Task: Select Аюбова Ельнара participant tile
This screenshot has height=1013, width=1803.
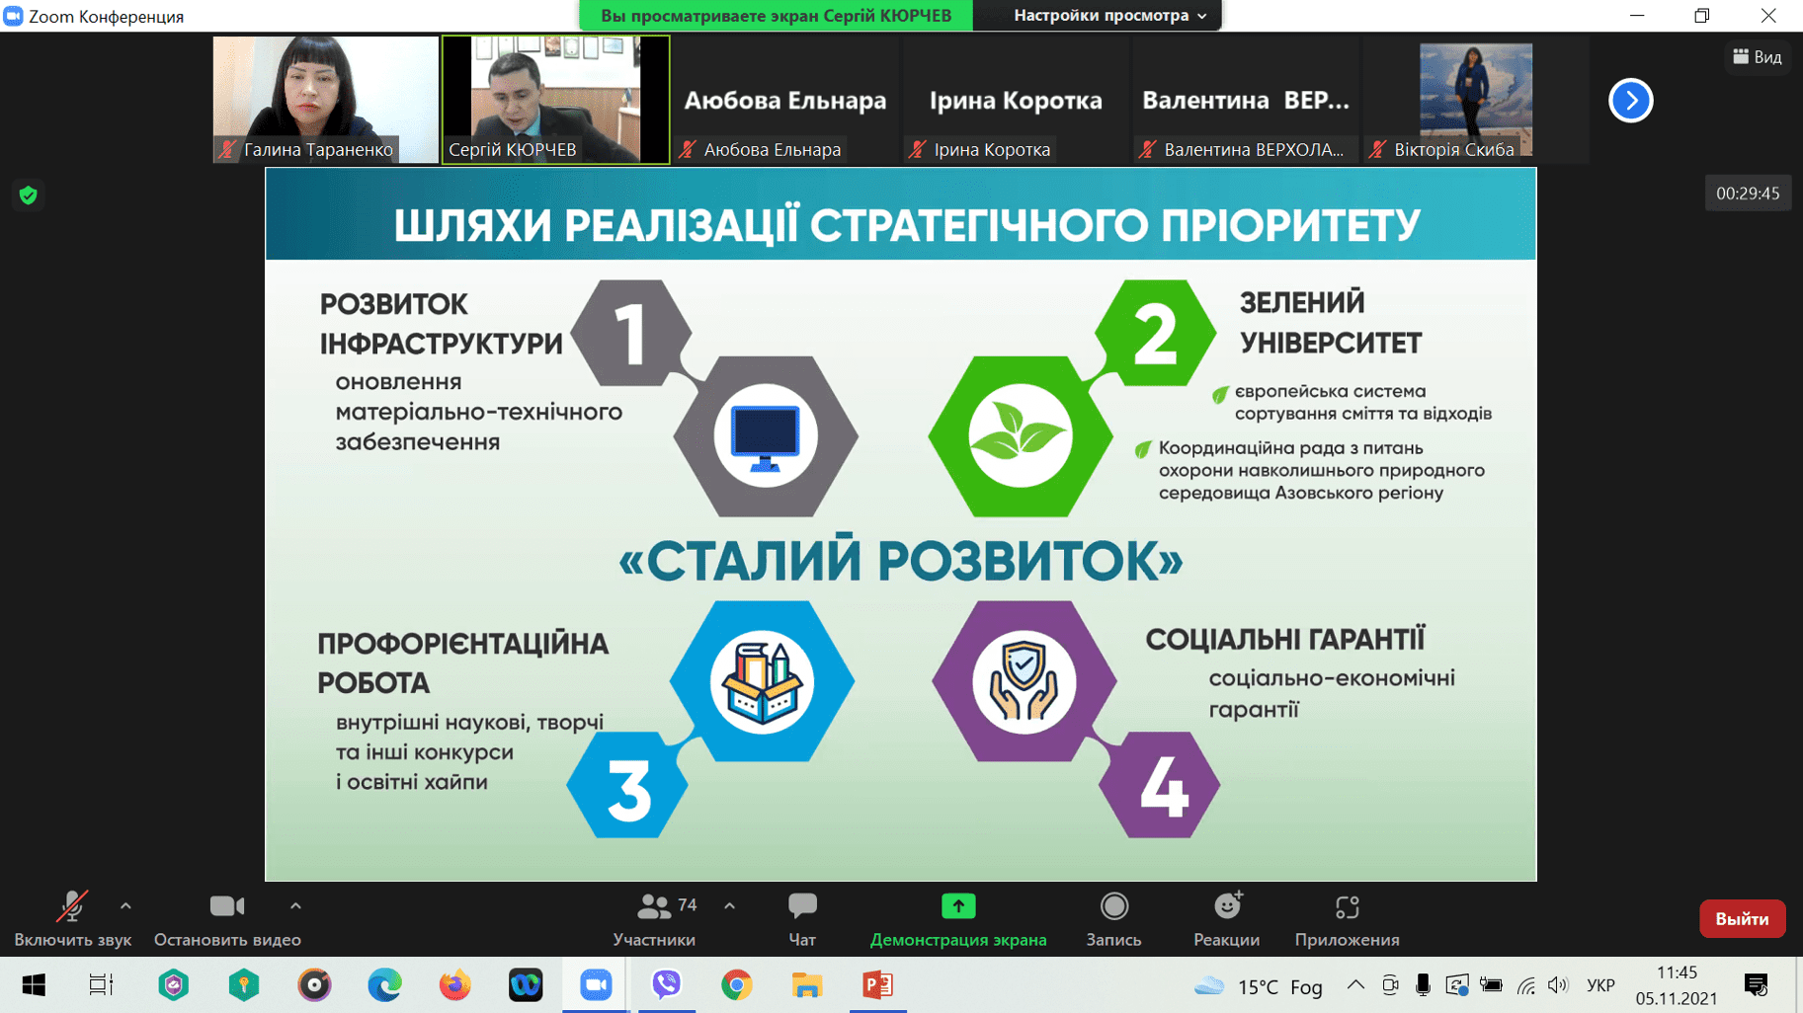Action: (x=785, y=100)
